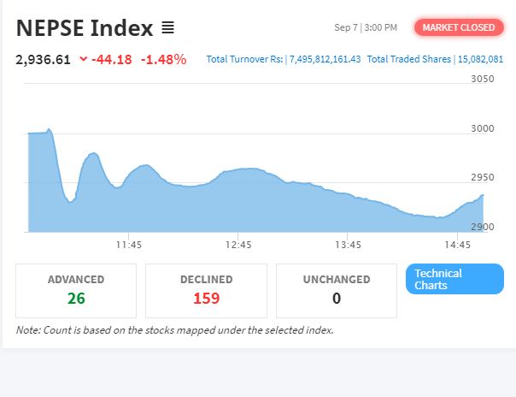Click the point change -44.18
Viewport: 516px width, 397px height.
tap(112, 60)
